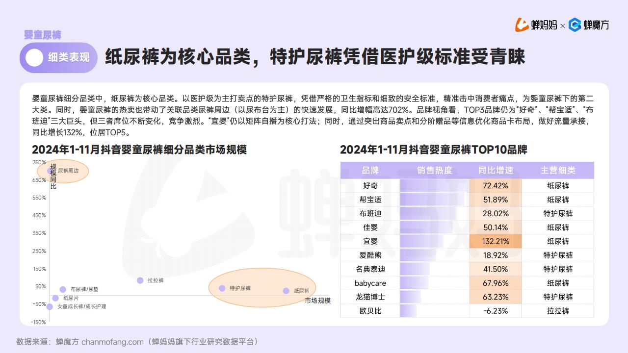Click the 蝉妈妈 logo icon
628x353 pixels.
point(522,25)
